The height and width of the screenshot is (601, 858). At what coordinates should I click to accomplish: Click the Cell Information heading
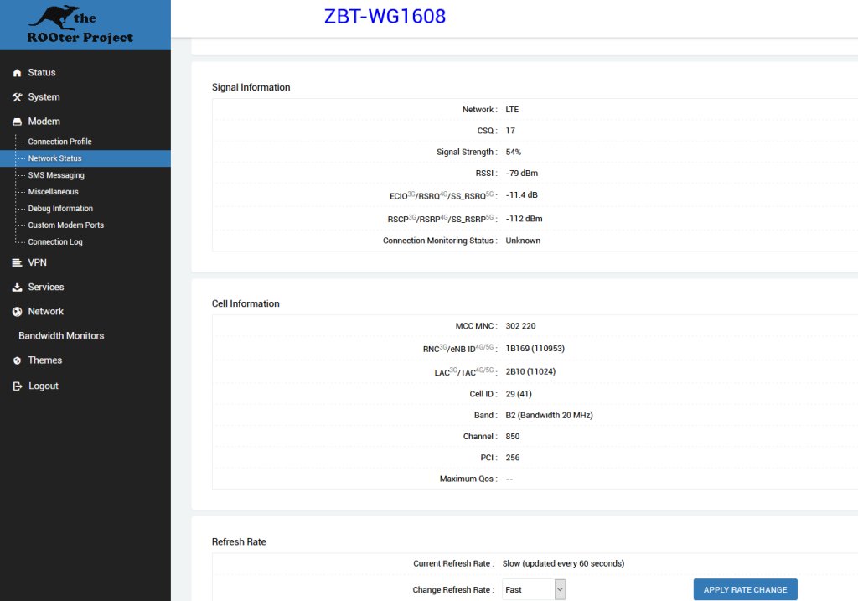point(246,303)
